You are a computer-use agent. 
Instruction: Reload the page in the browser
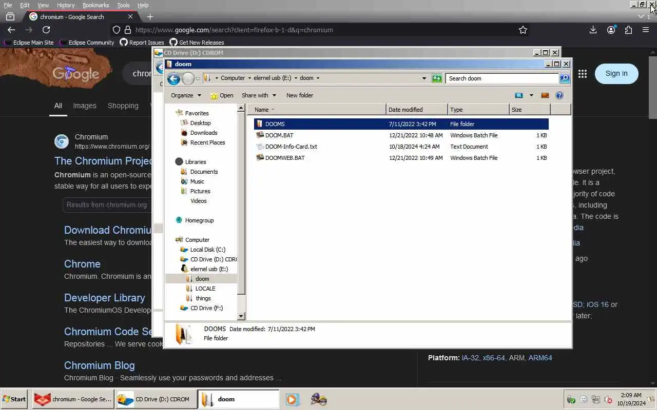46,30
